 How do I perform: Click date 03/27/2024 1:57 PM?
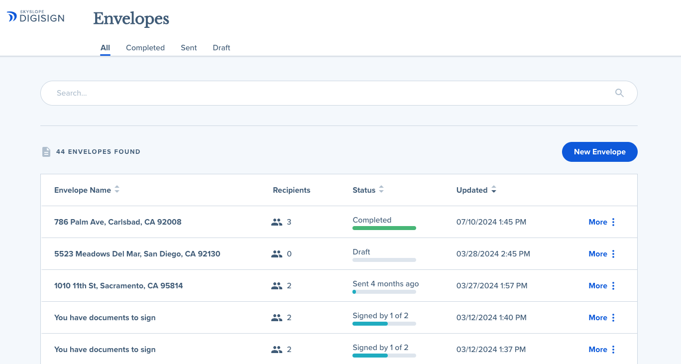click(x=492, y=286)
